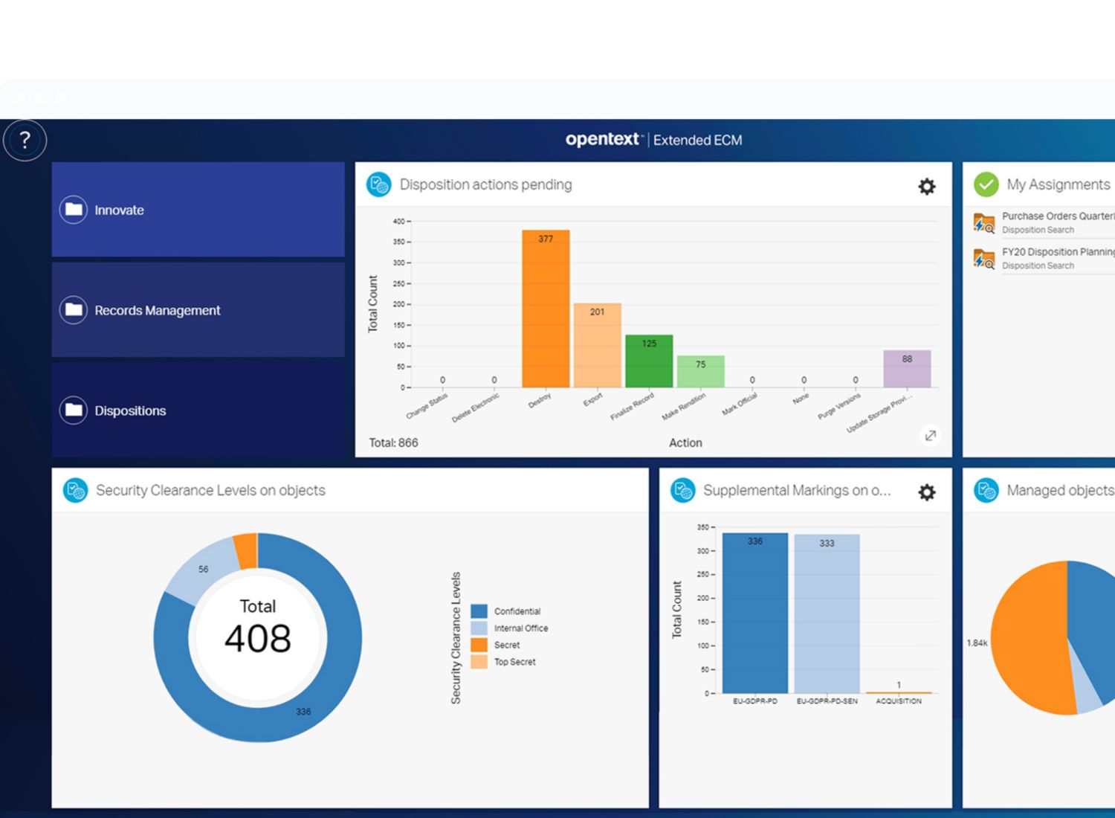Expand the Disposition actions pending chart
This screenshot has height=818, width=1115.
[x=930, y=436]
